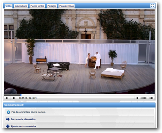162x133 pixels.
Task: Click the unplayed part of progress bar
Action: (88, 95)
